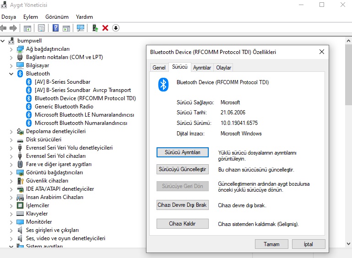Click the bumpwell computer root icon

11,41
